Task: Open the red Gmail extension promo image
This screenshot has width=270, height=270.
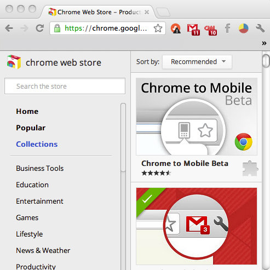Action: [197, 226]
